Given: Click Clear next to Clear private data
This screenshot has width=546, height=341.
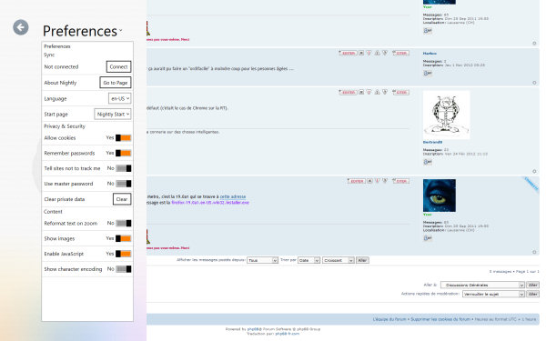Looking at the screenshot, I should [x=122, y=199].
